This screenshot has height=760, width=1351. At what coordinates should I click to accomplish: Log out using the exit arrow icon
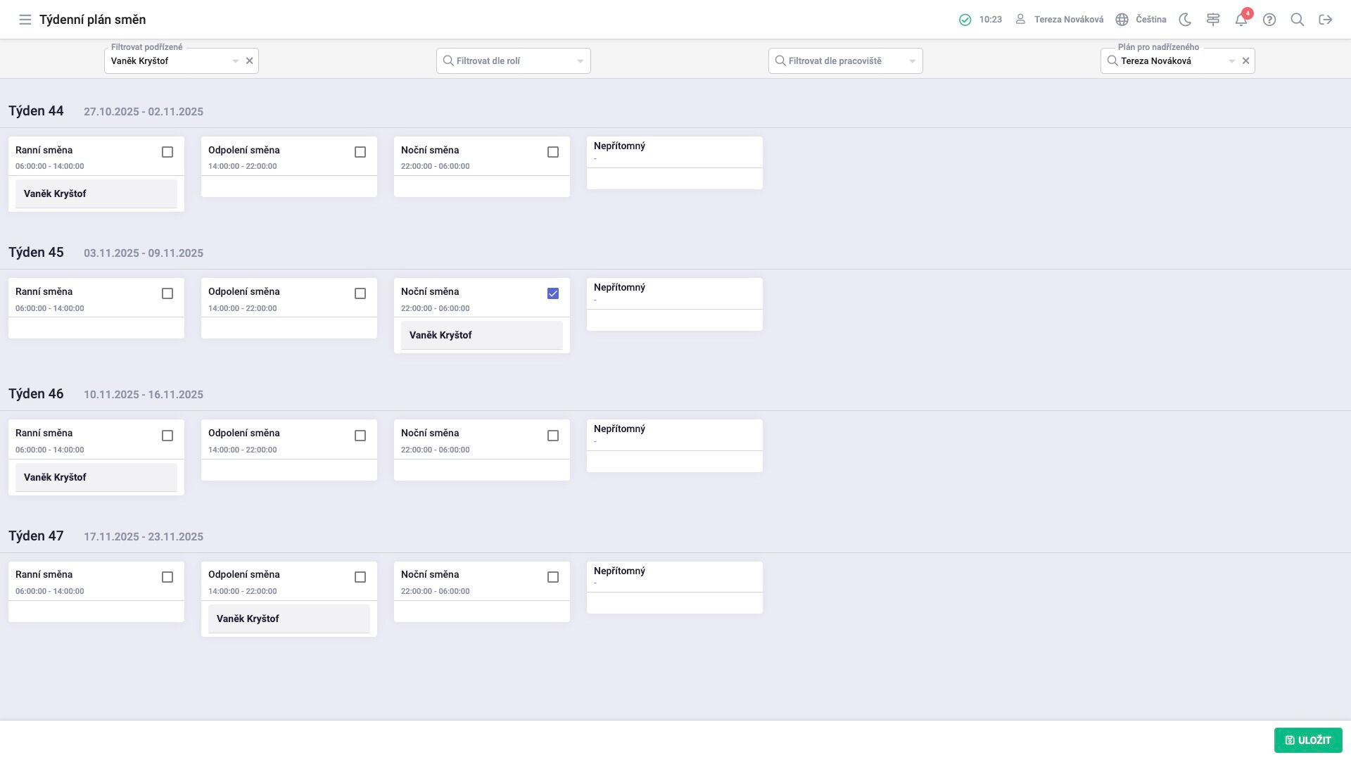tap(1326, 20)
